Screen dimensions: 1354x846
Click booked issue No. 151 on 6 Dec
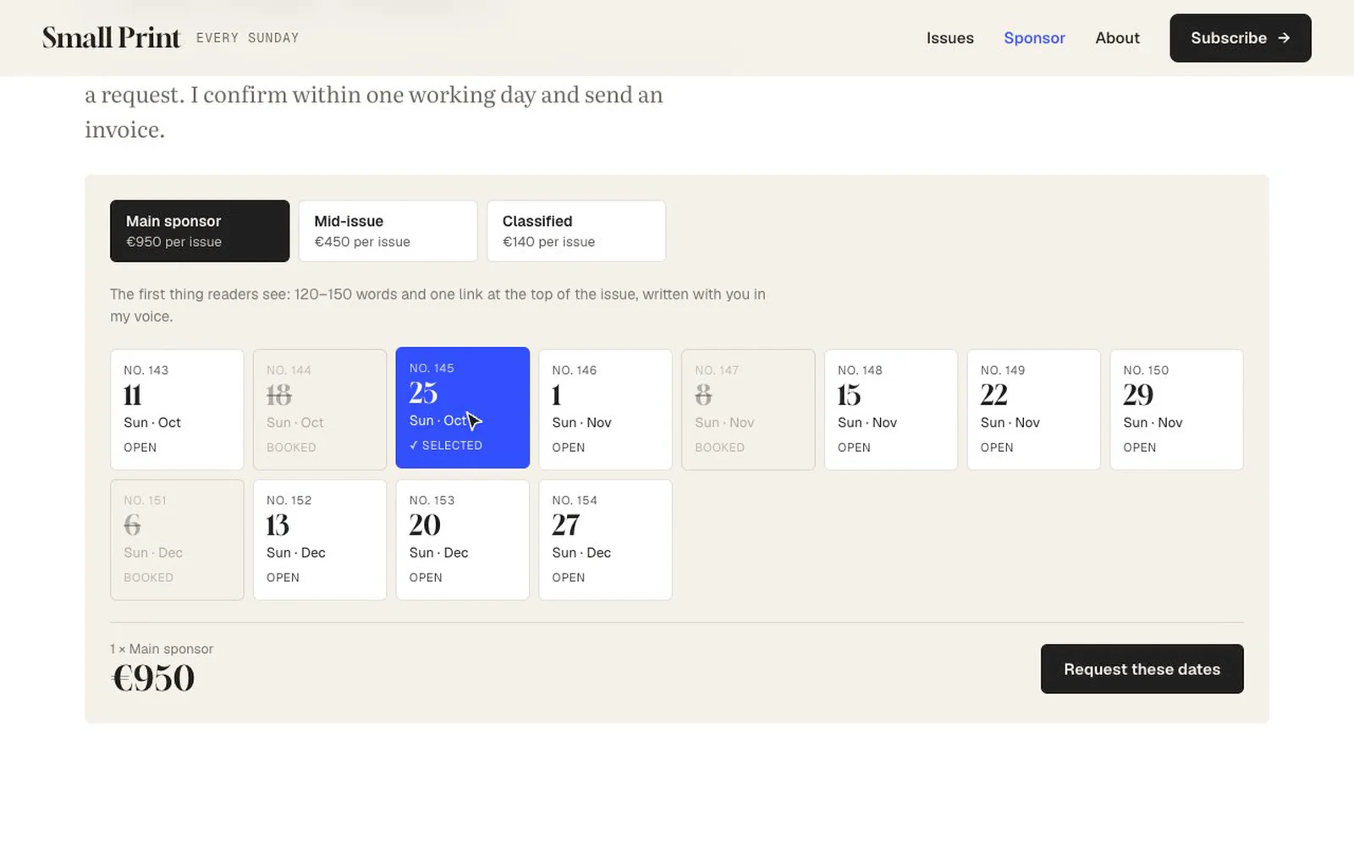coord(177,540)
